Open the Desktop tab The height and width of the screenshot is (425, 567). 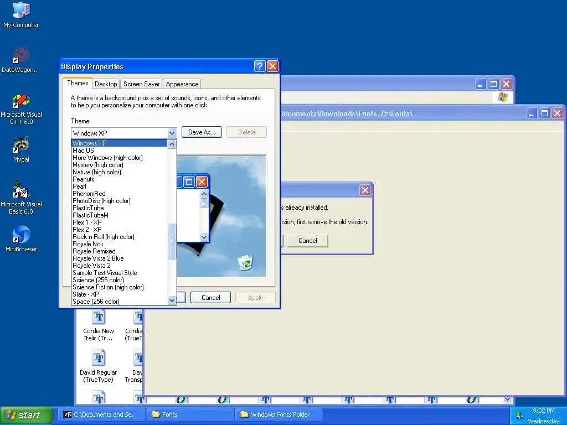(106, 84)
